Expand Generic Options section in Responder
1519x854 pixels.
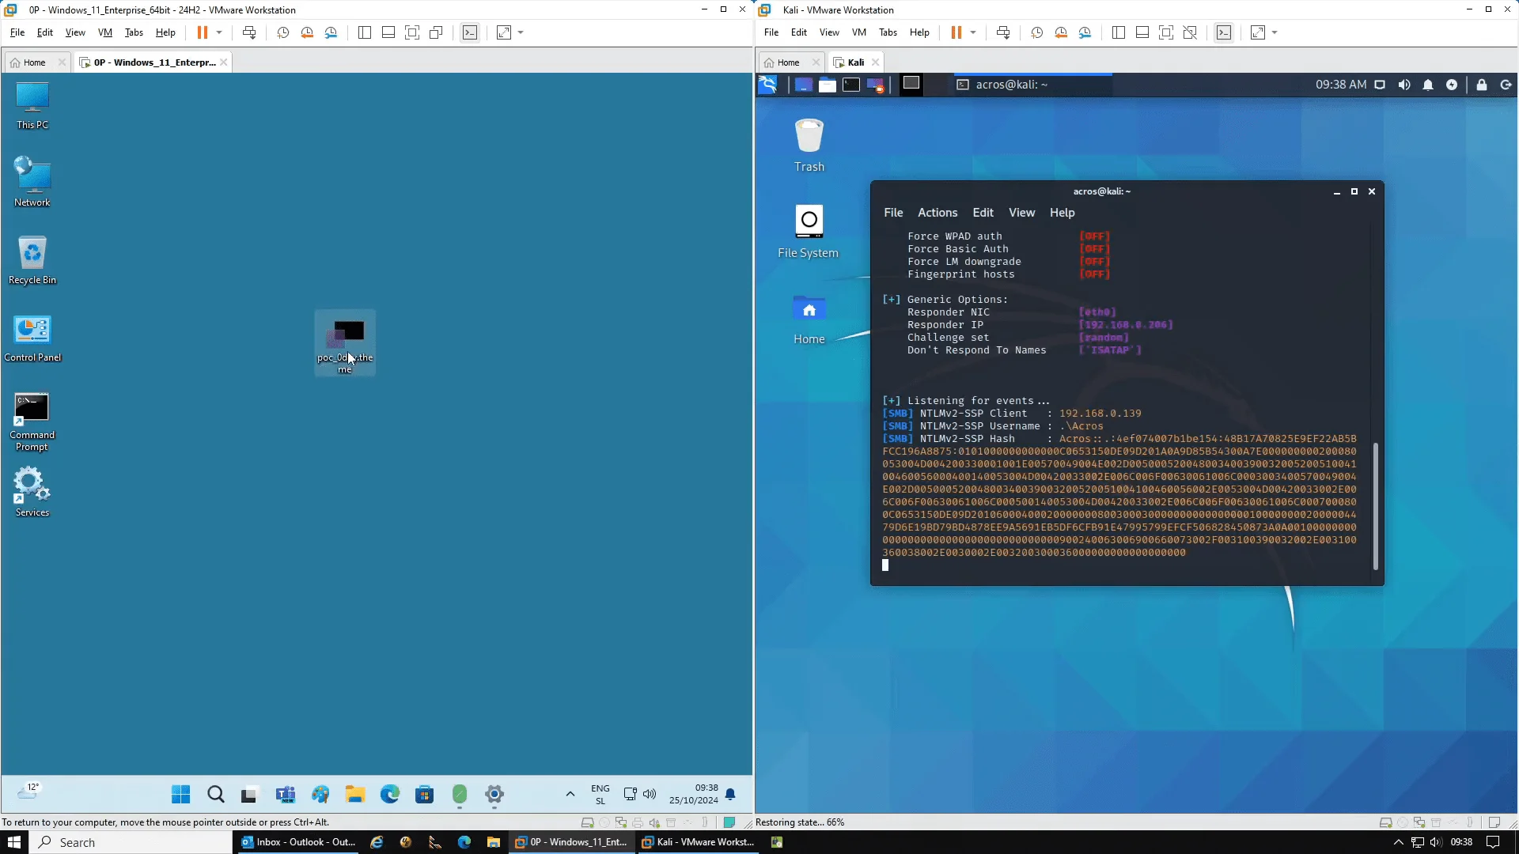pos(891,299)
